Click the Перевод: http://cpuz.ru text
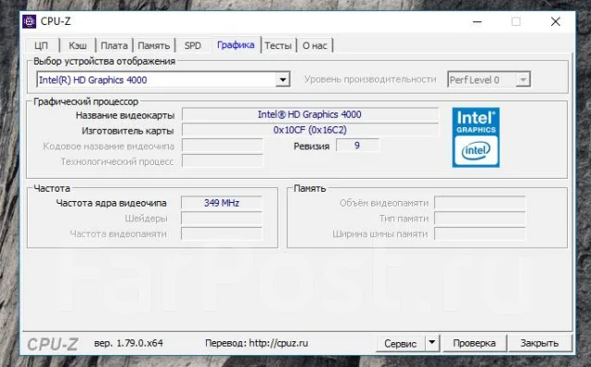This screenshot has width=591, height=367. point(257,343)
